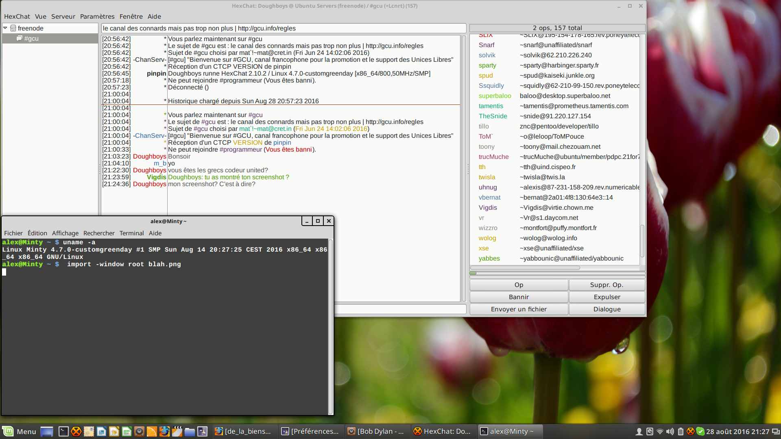
Task: Open the Wi-Fi network tray icon
Action: [x=660, y=431]
